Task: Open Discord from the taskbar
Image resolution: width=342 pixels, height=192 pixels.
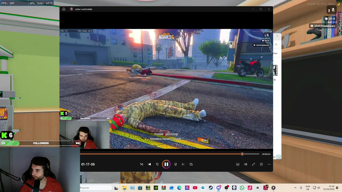Action: pos(219,188)
